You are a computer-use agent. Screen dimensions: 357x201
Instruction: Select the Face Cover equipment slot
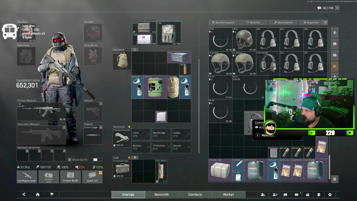[x=26, y=56]
